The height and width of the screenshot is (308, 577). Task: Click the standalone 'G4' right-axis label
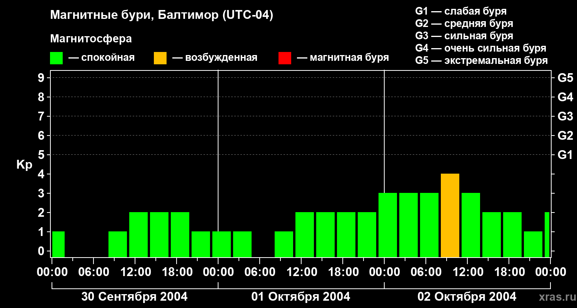[565, 97]
